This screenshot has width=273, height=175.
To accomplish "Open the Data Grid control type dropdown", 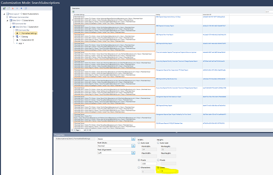I will pyautogui.click(x=21, y=20).
